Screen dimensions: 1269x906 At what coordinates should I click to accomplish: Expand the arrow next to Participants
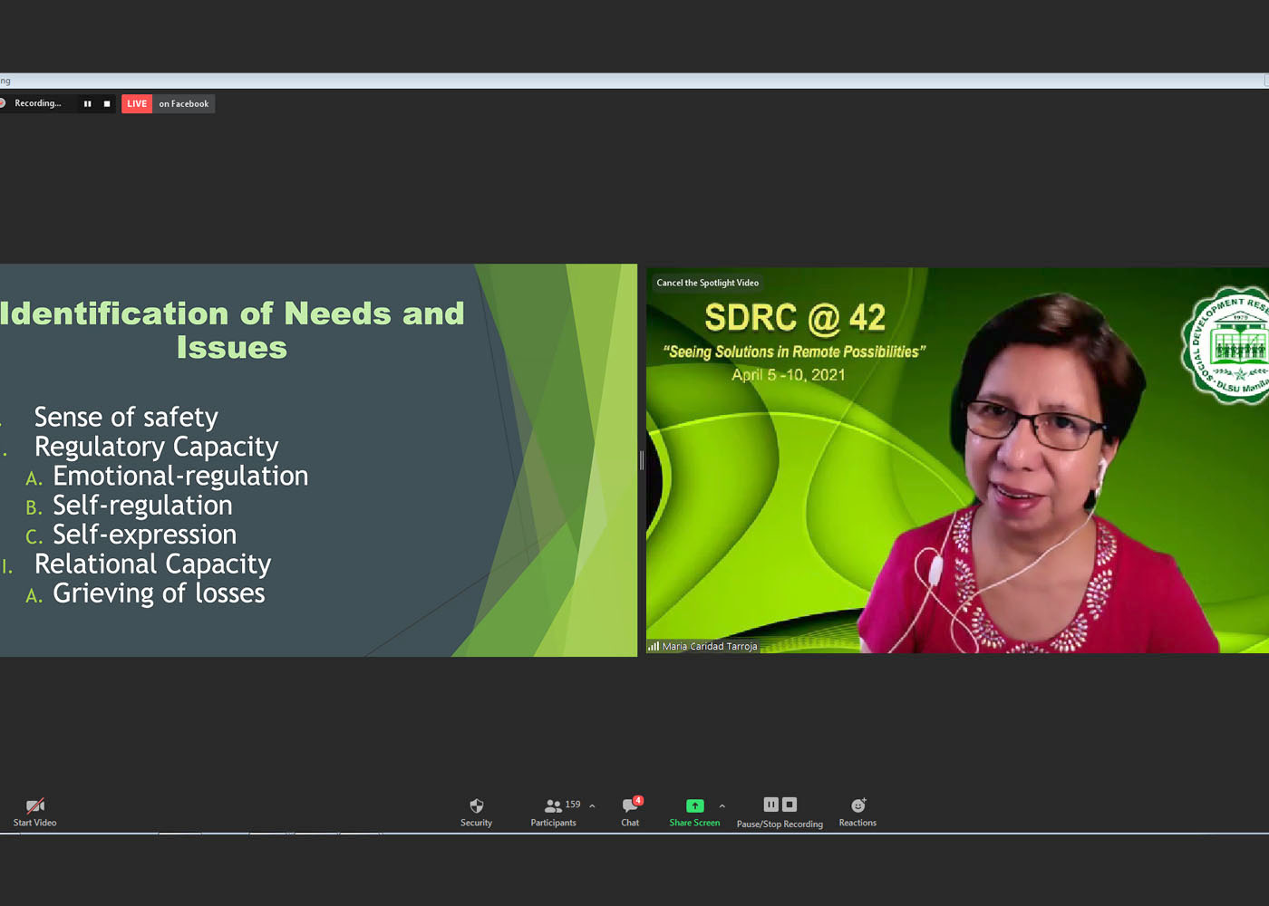(x=592, y=805)
